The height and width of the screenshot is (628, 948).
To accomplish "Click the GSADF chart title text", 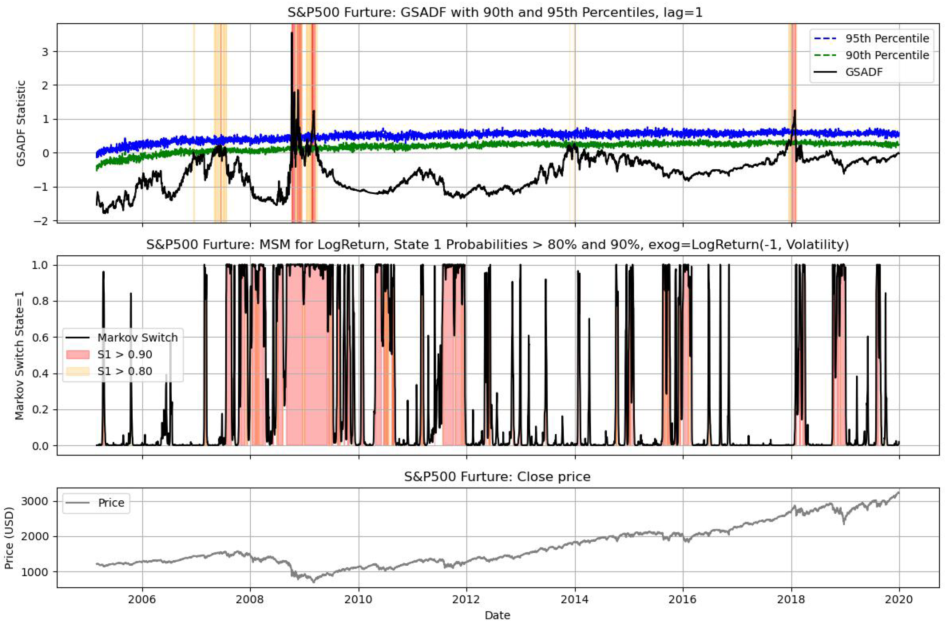I will (x=495, y=13).
